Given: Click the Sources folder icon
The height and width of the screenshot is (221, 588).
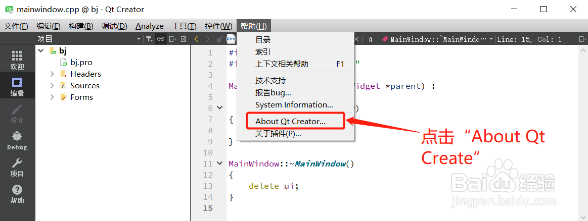Looking at the screenshot, I should click(x=63, y=86).
